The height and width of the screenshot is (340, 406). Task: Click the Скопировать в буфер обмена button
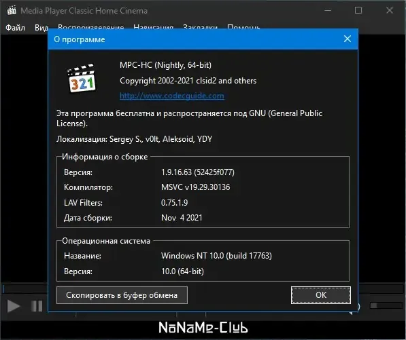tap(122, 295)
